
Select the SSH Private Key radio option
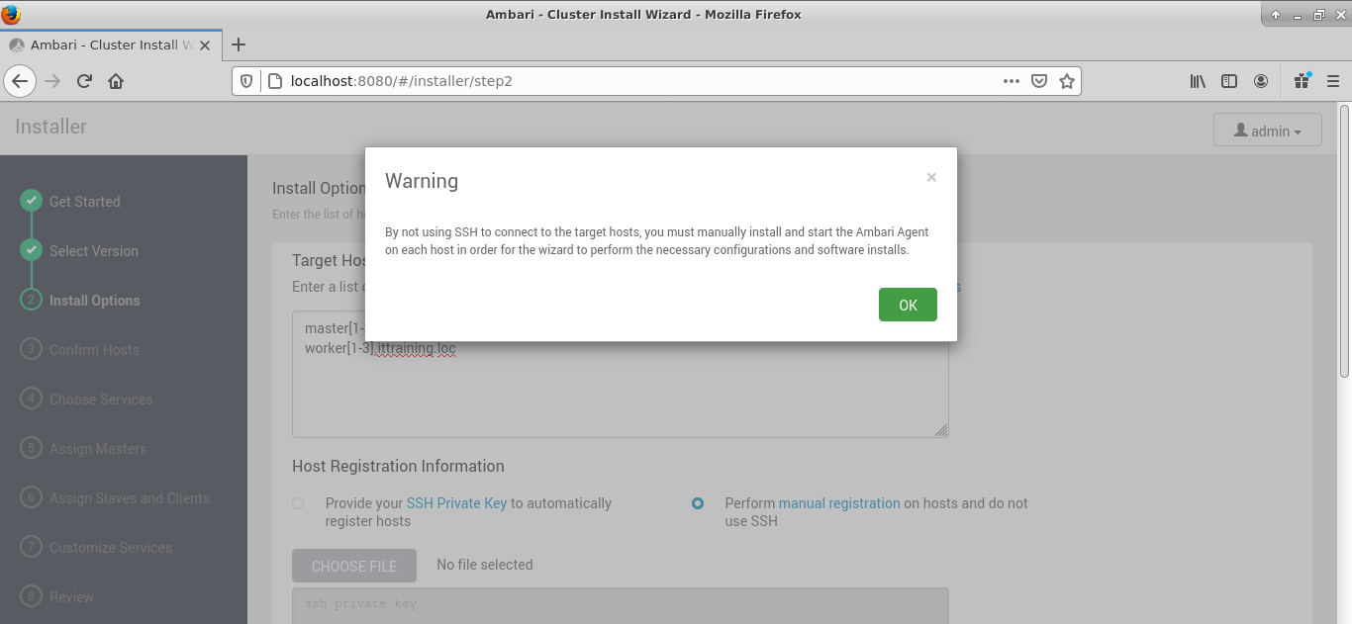click(298, 503)
